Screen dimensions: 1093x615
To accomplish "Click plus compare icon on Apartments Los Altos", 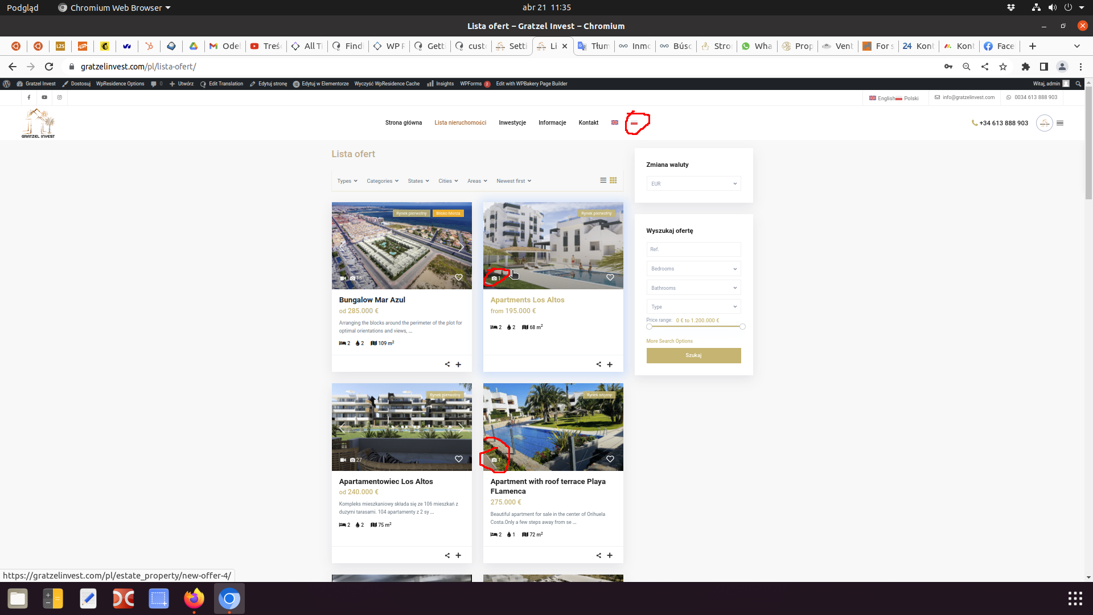I will point(610,364).
